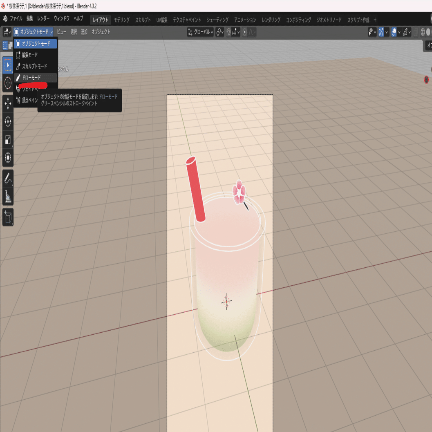Click the Add Cube tool
The width and height of the screenshot is (432, 432).
click(x=8, y=217)
